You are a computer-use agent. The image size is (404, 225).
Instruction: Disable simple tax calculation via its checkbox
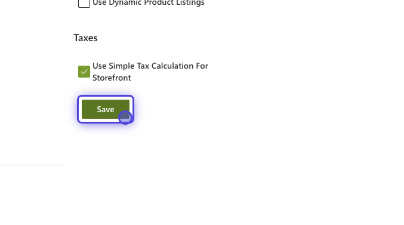84,72
